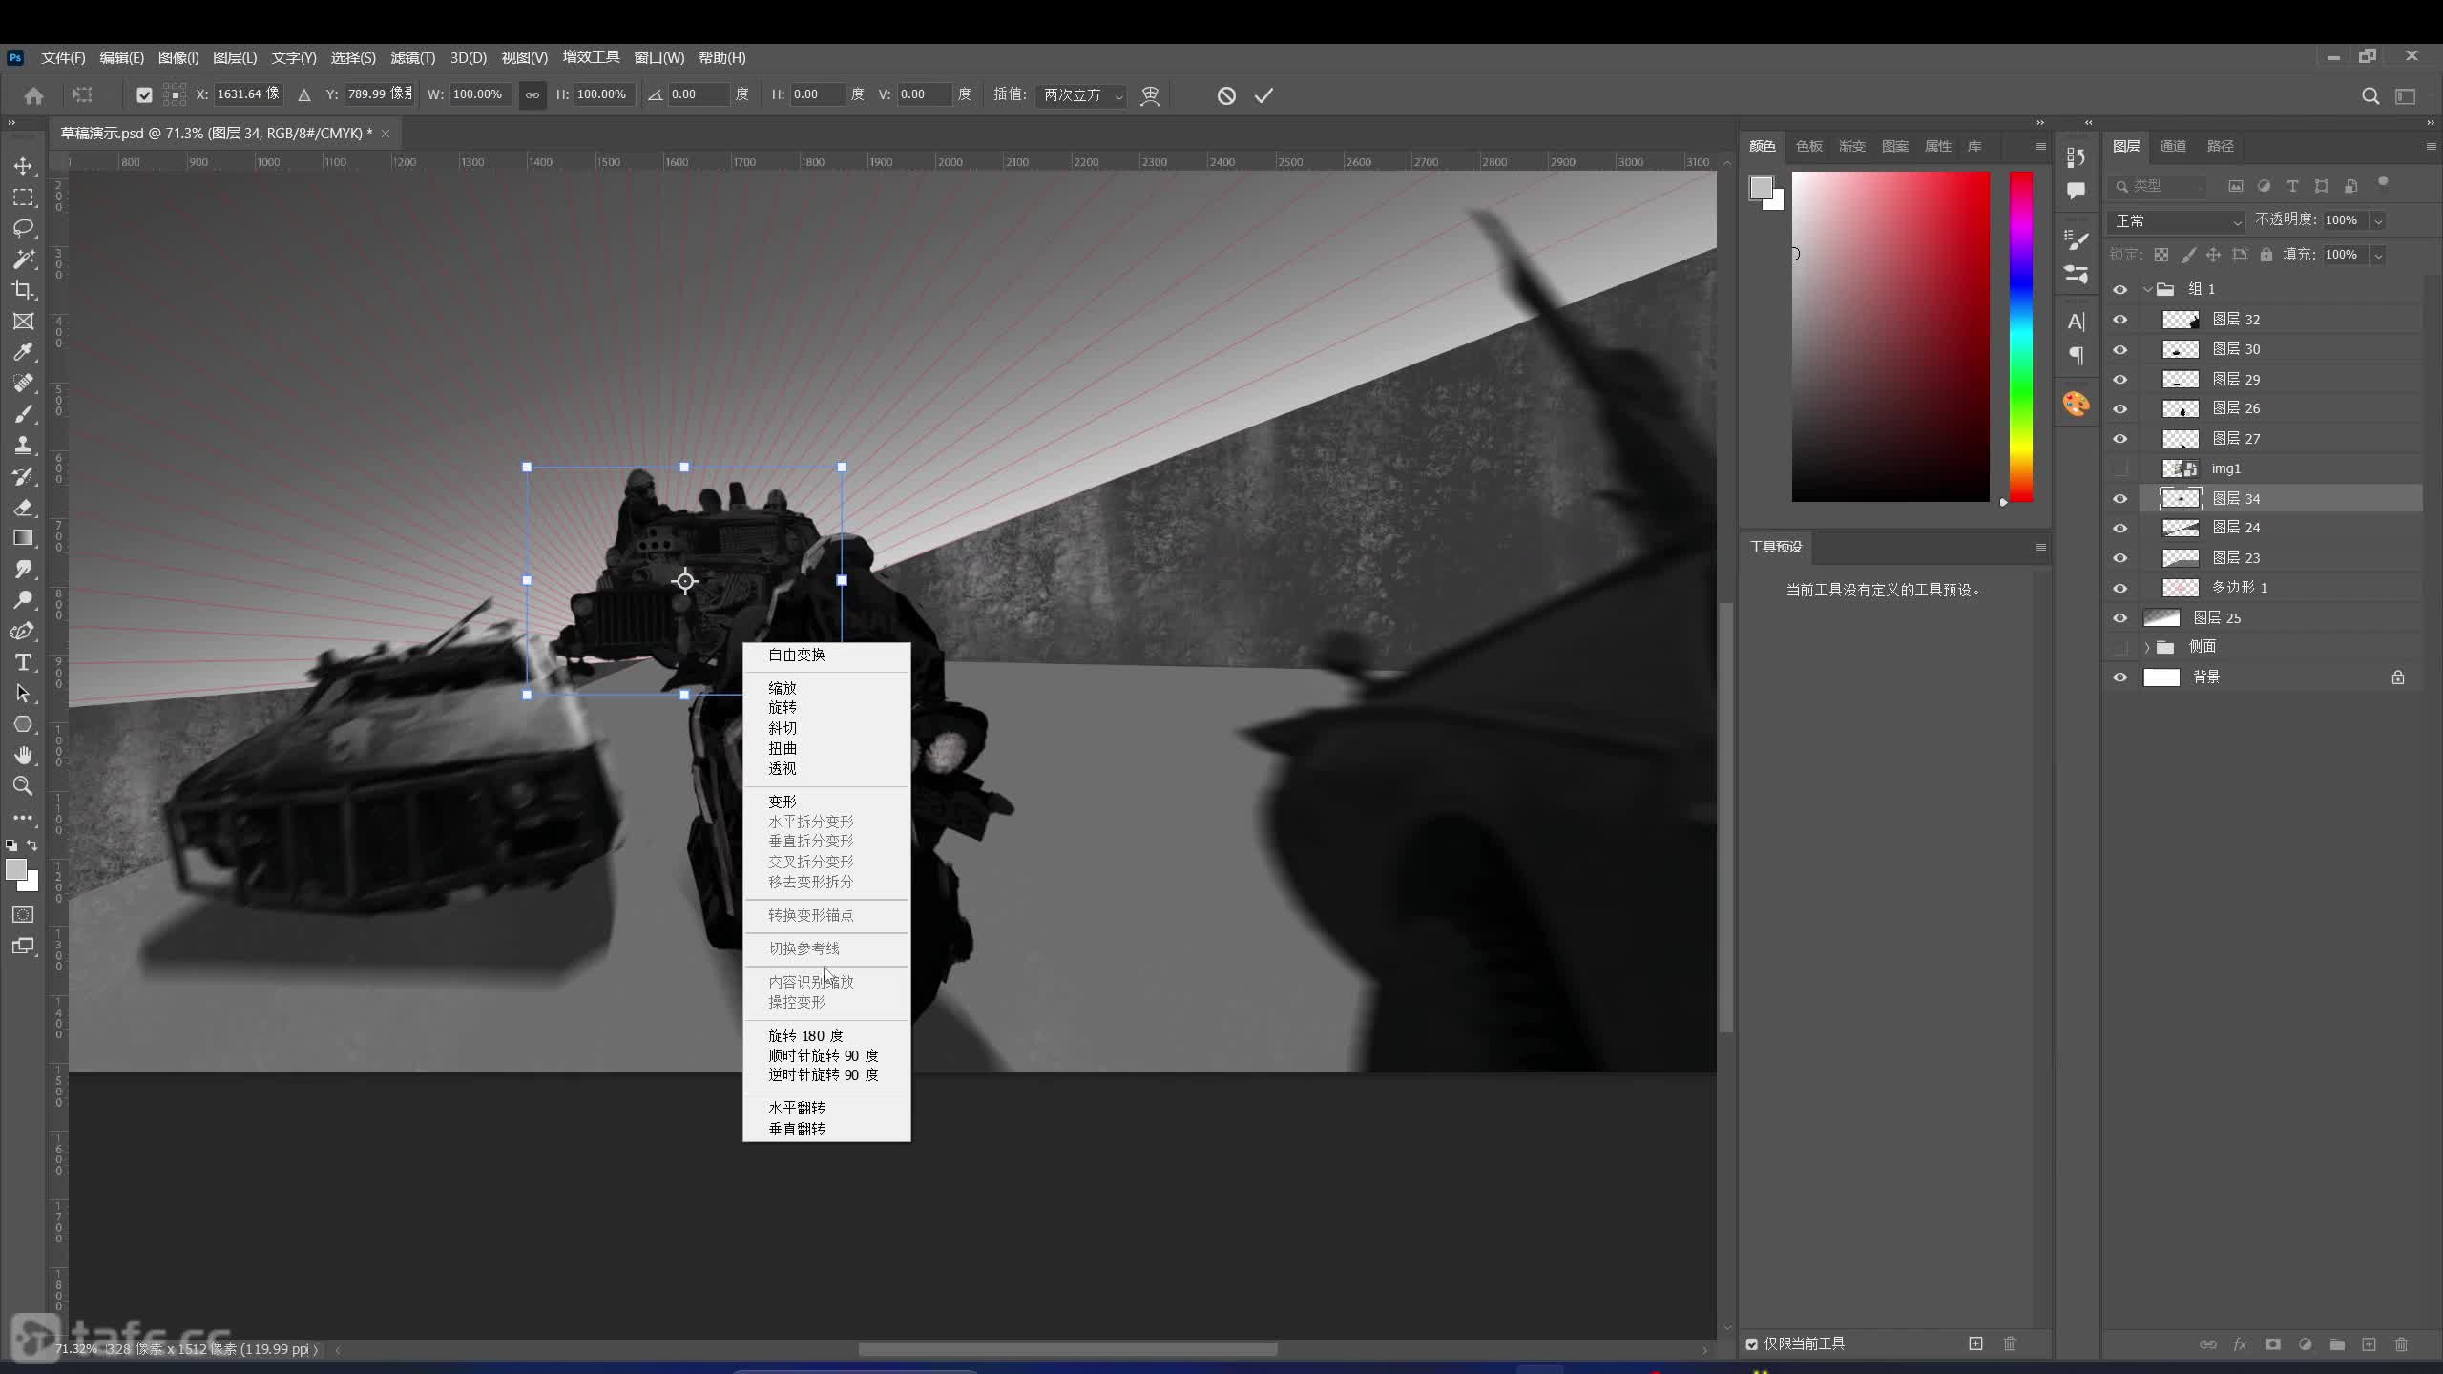Select the Brush tool
The width and height of the screenshot is (2443, 1374).
(x=23, y=414)
